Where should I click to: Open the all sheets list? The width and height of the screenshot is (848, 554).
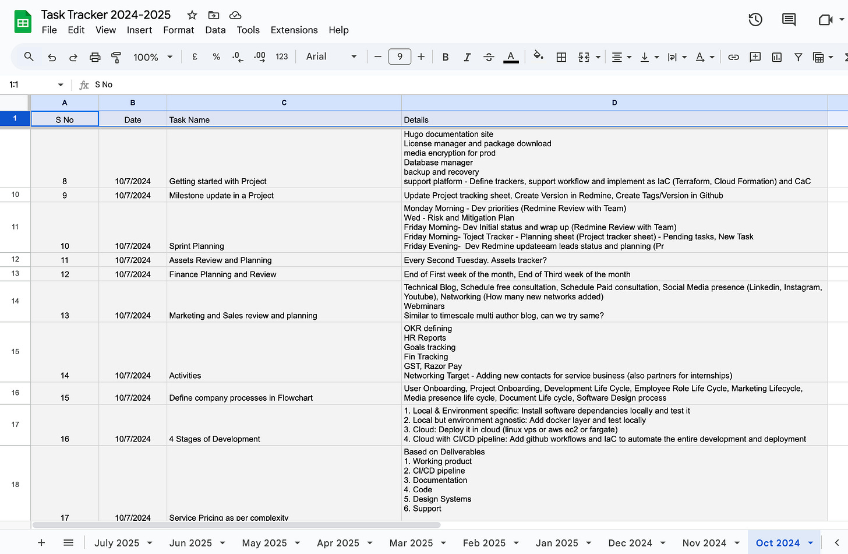tap(68, 543)
